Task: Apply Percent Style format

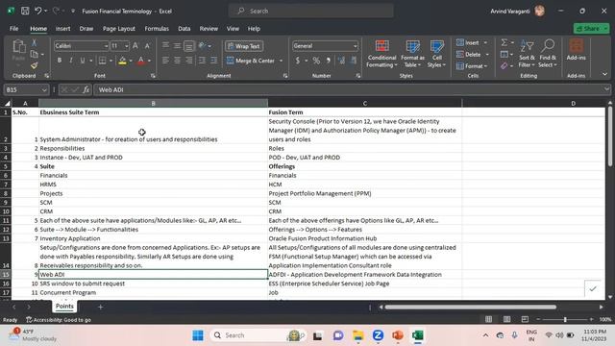Action: (316, 61)
